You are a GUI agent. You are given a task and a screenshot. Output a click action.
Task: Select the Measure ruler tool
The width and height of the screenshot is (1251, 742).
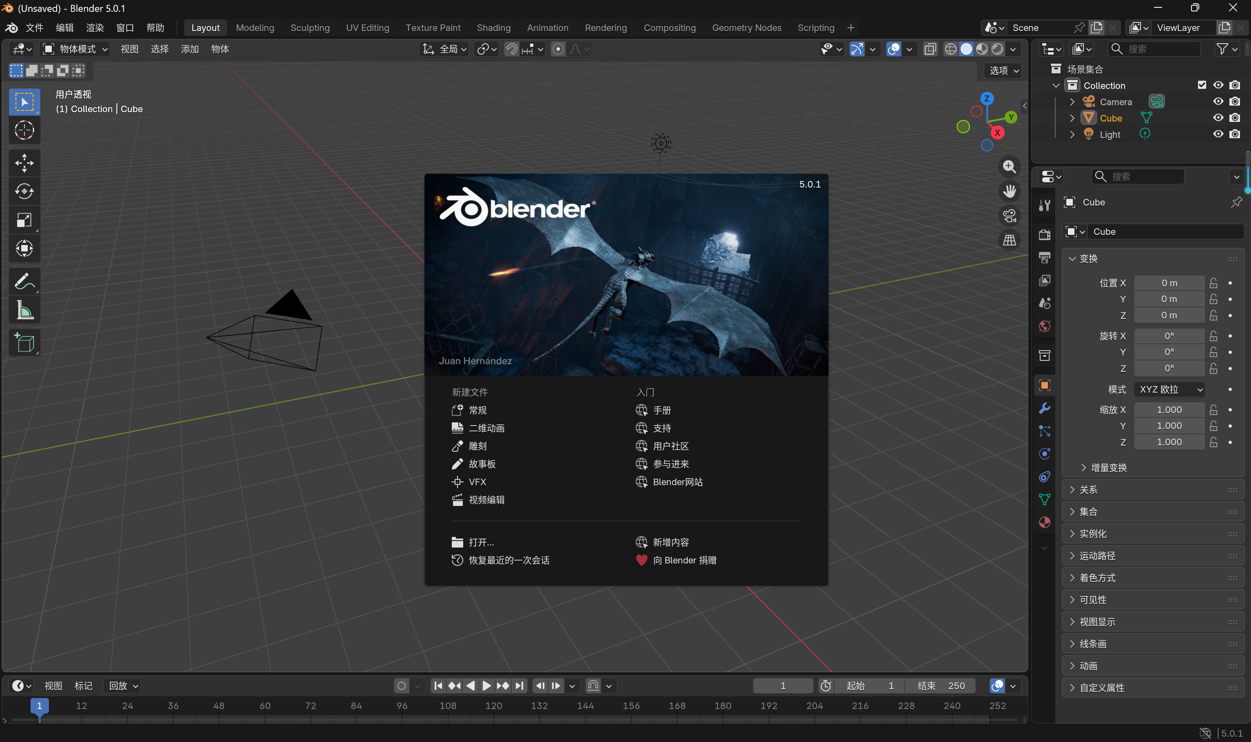24,310
